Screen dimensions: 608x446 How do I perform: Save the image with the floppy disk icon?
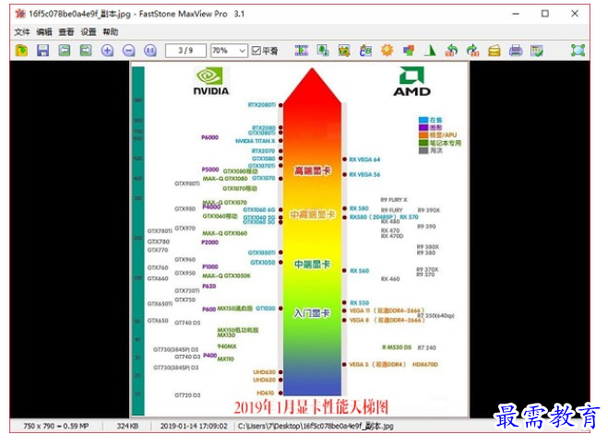[x=42, y=51]
